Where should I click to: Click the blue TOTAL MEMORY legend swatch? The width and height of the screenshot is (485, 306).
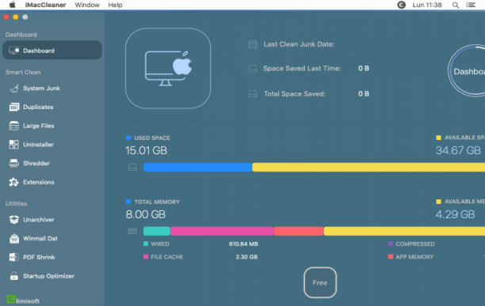128,202
